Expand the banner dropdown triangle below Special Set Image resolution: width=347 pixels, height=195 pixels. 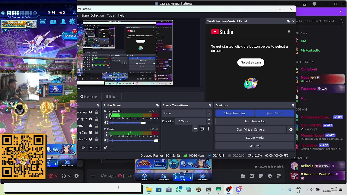[x=5, y=30]
